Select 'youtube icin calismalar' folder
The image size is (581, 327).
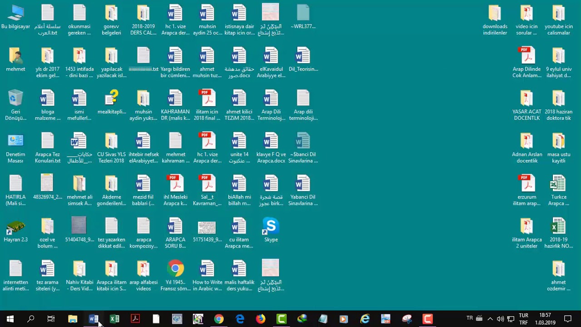(559, 20)
